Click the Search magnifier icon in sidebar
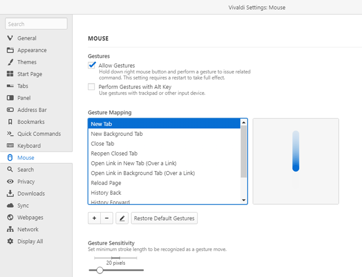Screen dimensions: 362x277 coord(10,170)
